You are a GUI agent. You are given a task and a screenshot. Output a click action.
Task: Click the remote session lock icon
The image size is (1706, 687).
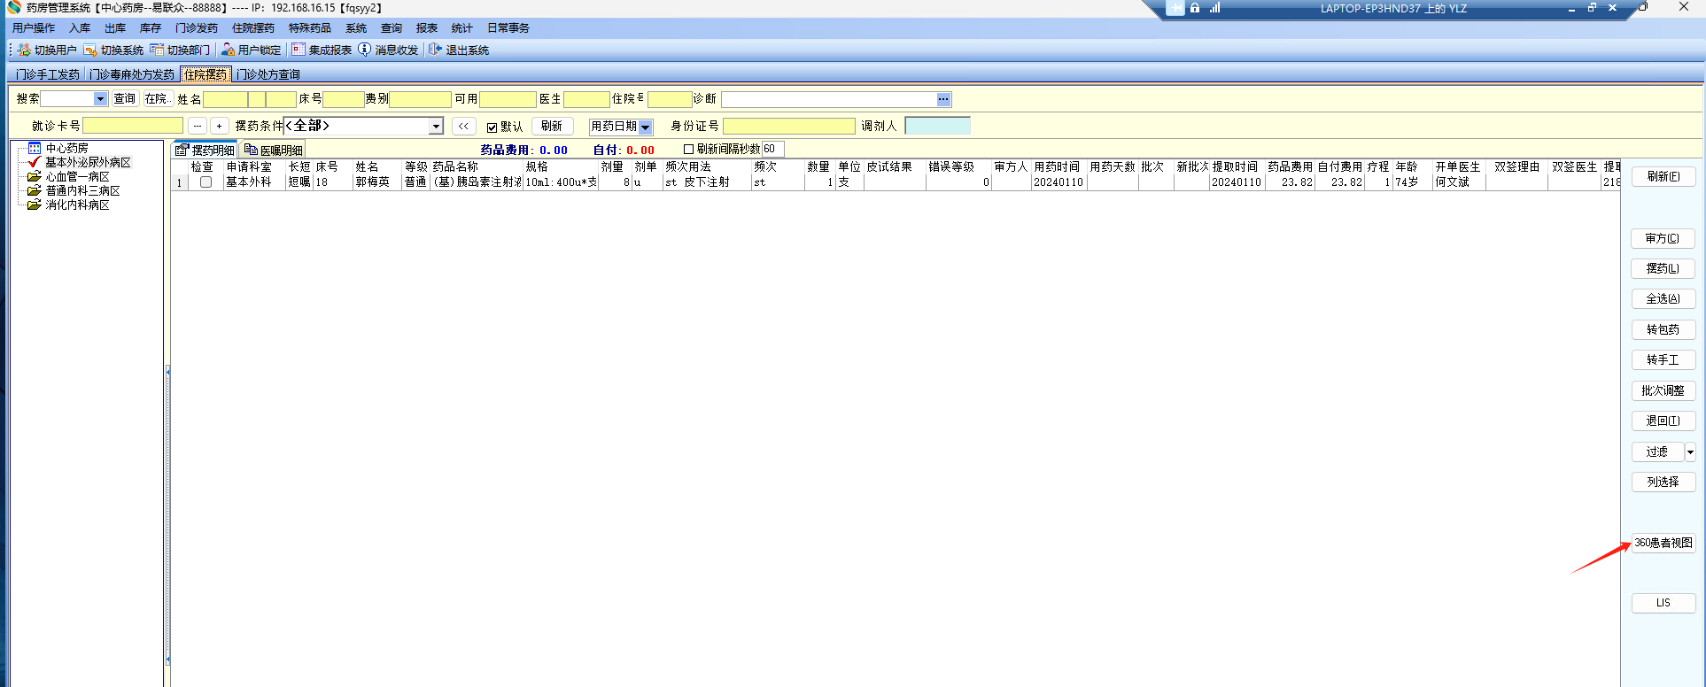tap(1195, 8)
